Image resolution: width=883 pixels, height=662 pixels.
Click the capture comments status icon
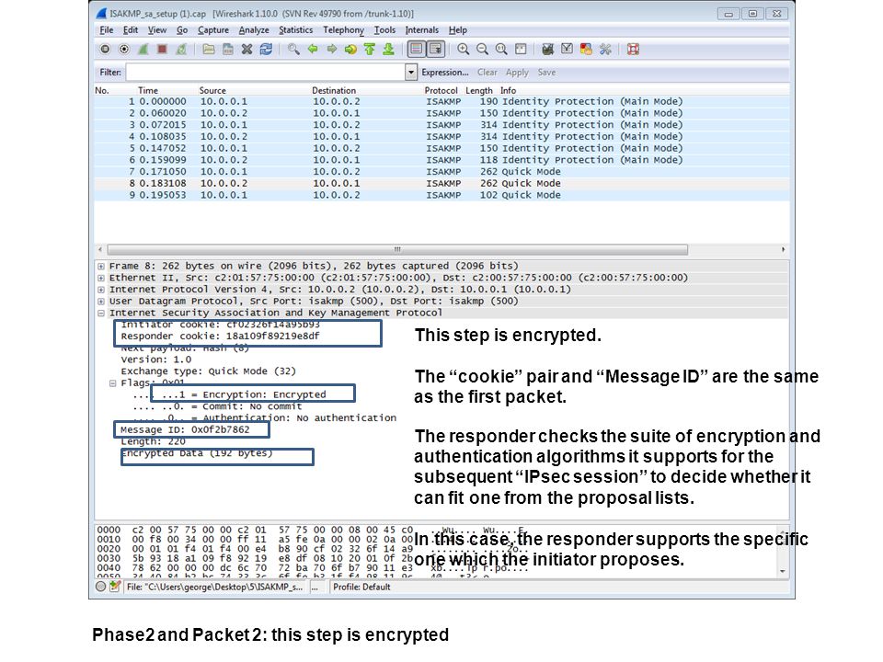116,587
